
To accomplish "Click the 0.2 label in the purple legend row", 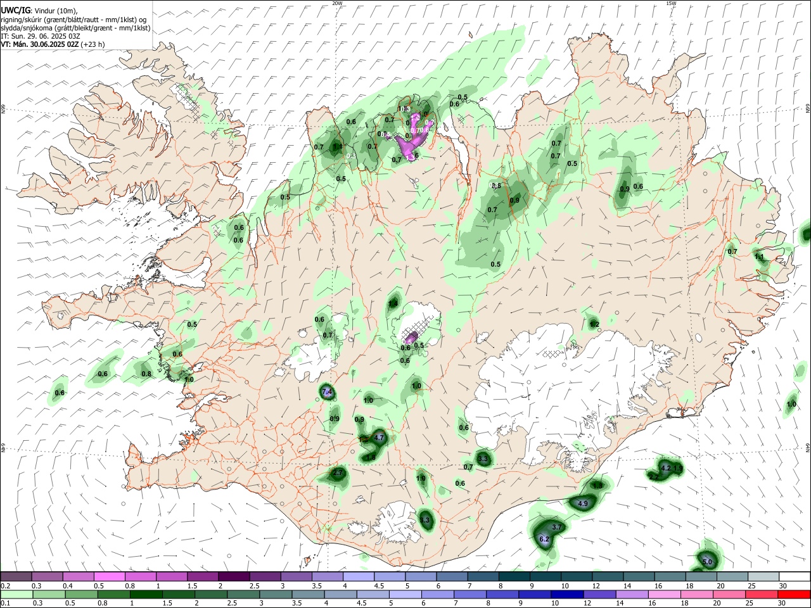I will point(5,586).
